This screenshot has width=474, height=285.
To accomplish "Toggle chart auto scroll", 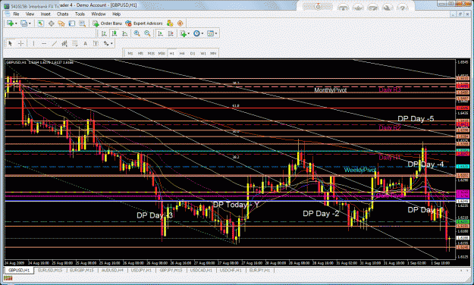I will [161, 33].
